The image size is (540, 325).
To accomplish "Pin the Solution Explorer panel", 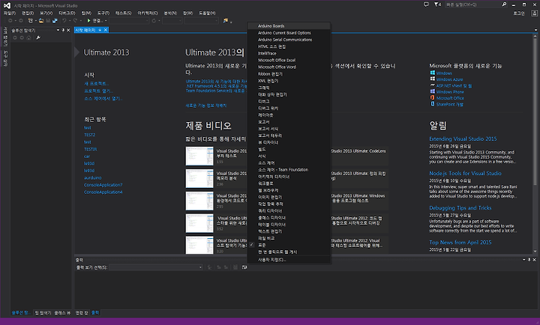I will pos(63,30).
